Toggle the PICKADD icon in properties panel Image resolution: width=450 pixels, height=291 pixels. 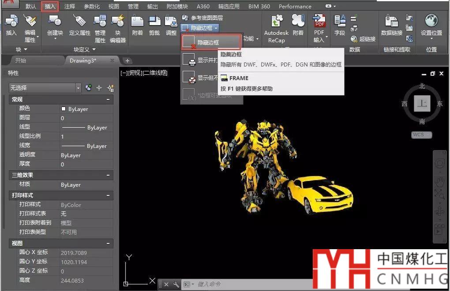coord(89,88)
